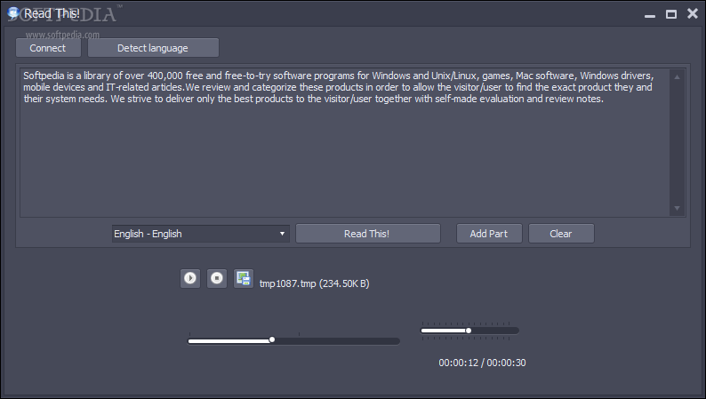Clear the text with Clear button
The image size is (706, 399).
561,234
